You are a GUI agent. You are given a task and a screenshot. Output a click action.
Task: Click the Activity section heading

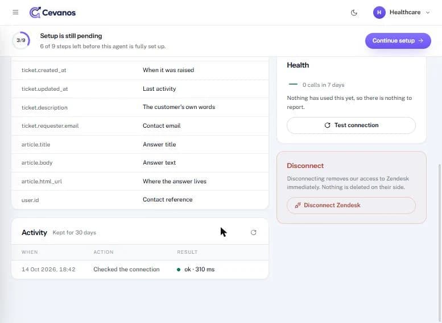point(34,233)
